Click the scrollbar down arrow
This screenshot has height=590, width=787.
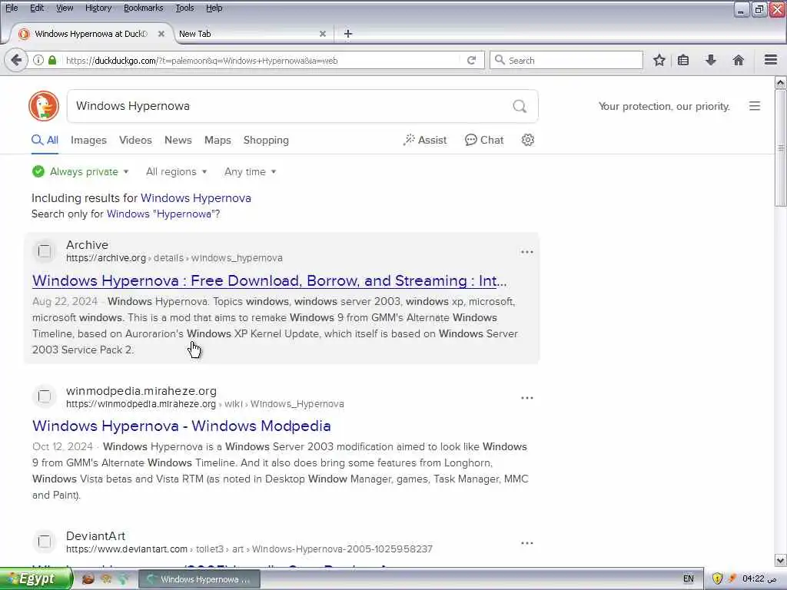[x=780, y=560]
